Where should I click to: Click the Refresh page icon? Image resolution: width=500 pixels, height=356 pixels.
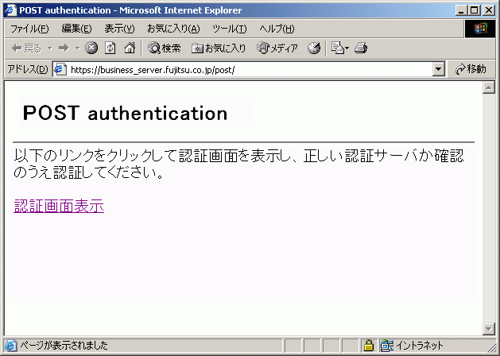tap(110, 48)
